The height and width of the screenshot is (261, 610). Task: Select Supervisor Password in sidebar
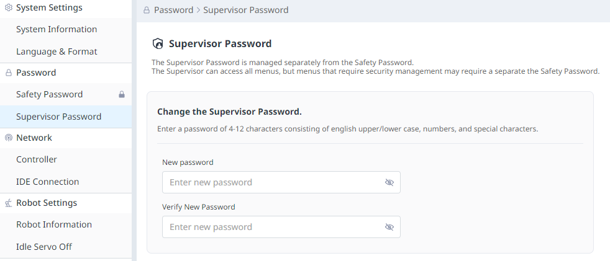pos(58,117)
